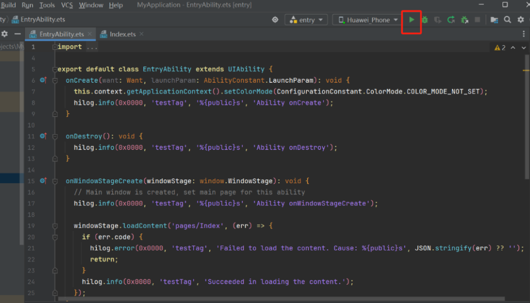Switch to the Index.ets editor tab
The image size is (530, 303).
pyautogui.click(x=122, y=34)
